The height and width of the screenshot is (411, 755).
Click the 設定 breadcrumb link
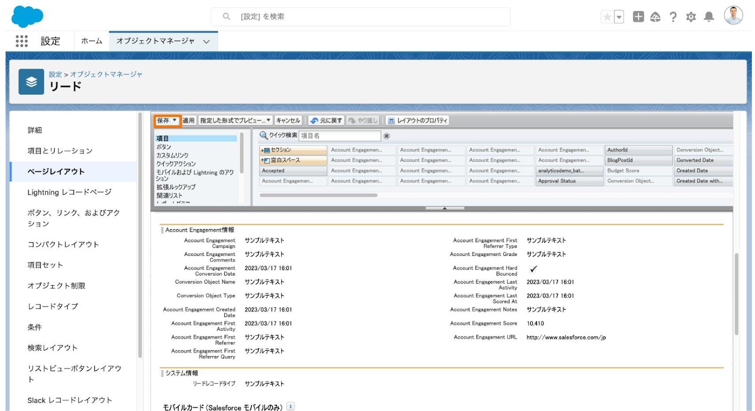point(55,74)
